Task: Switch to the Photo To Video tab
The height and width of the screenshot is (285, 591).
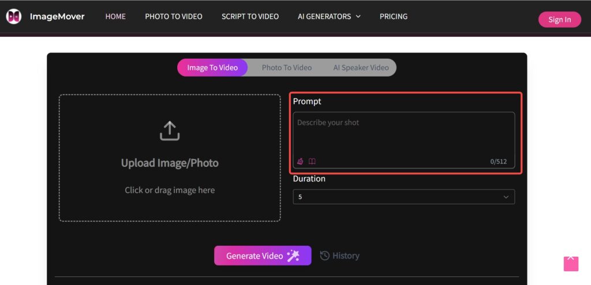Action: 286,68
